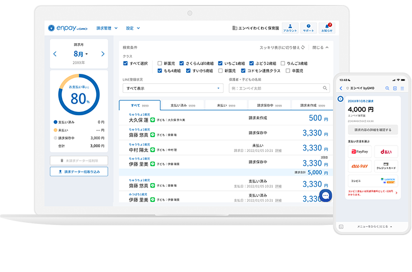Check りんご3歳組 checkbox
This screenshot has width=412, height=272.
(x=283, y=63)
